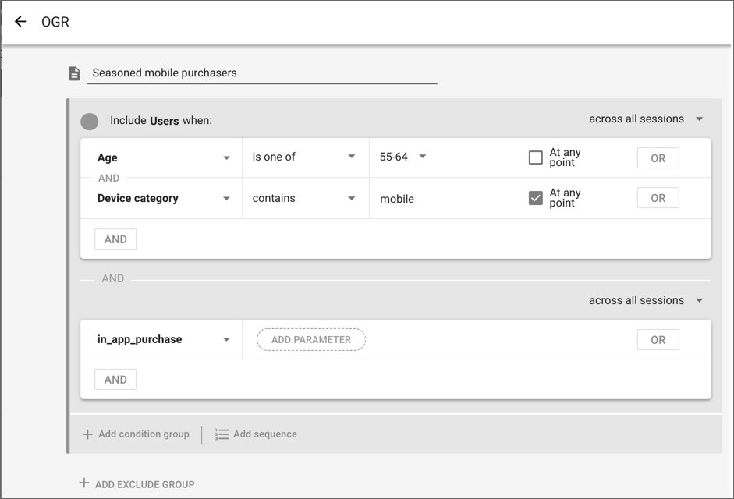Click OR button on the Age row

(x=658, y=158)
